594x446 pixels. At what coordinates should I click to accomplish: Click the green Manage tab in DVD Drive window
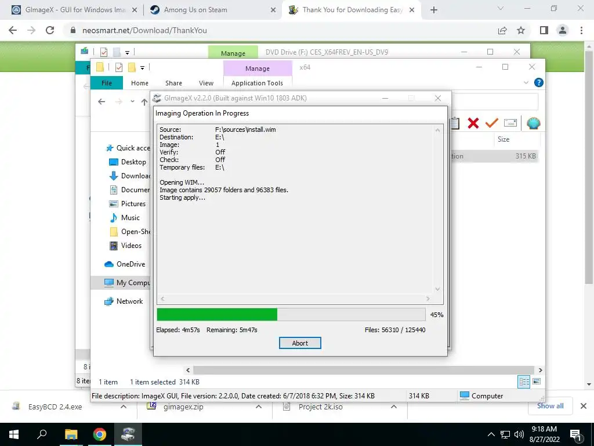coord(233,53)
